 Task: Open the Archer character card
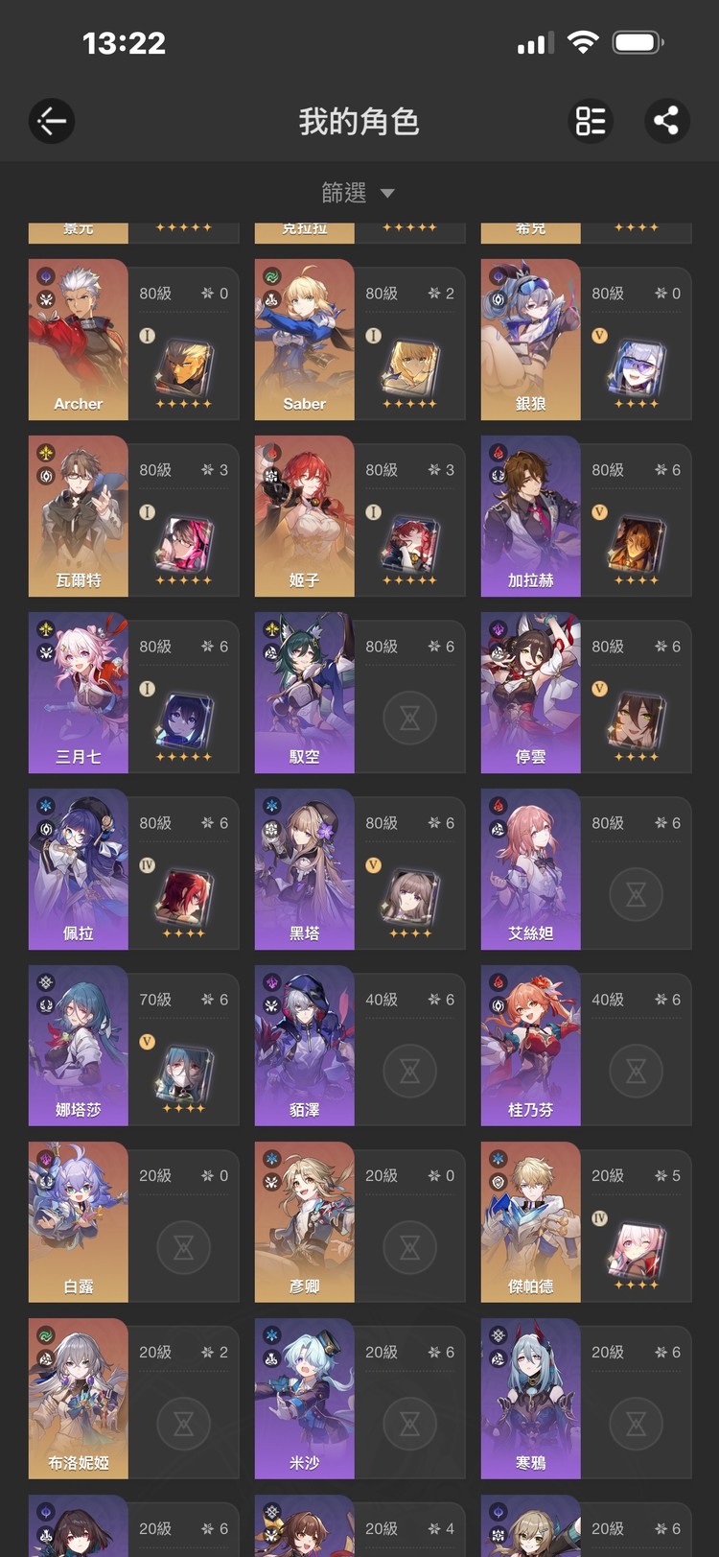[x=134, y=340]
